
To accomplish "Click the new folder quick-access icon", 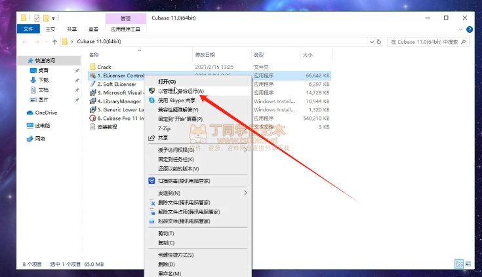I will (x=46, y=18).
